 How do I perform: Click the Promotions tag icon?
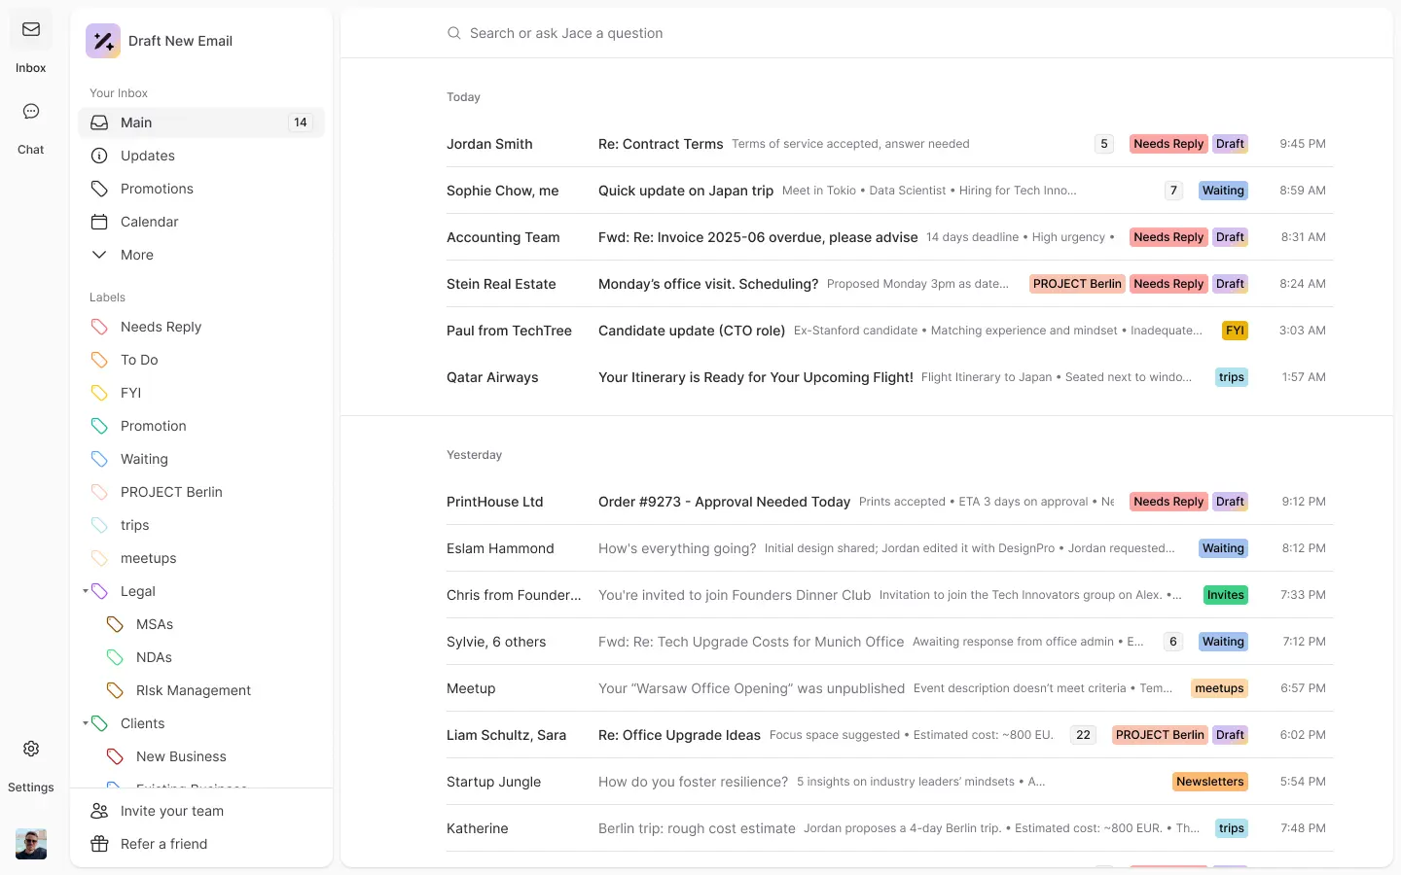(99, 189)
